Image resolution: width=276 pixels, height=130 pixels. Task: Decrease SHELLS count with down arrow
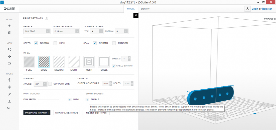(x=129, y=60)
